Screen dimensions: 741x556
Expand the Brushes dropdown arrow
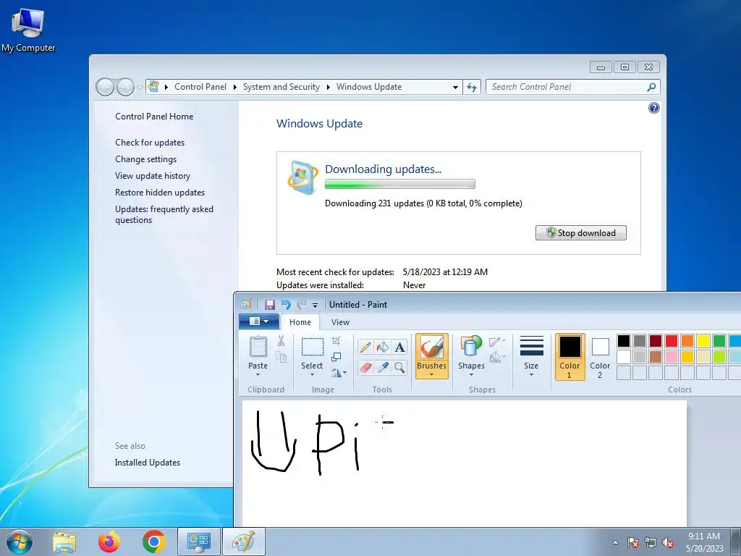[431, 375]
